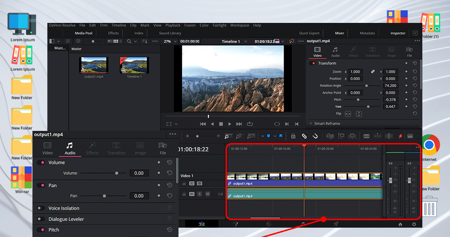Image resolution: width=450 pixels, height=237 pixels.
Task: Open the Workspace menu
Action: (x=240, y=25)
